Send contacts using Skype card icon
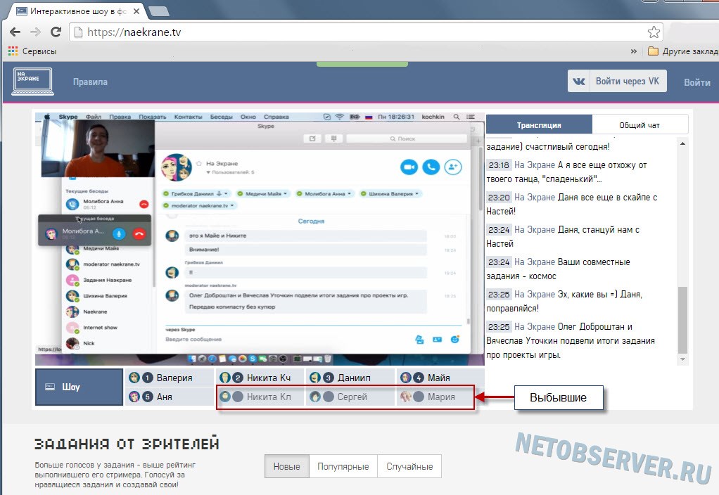The height and width of the screenshot is (495, 719). point(437,339)
